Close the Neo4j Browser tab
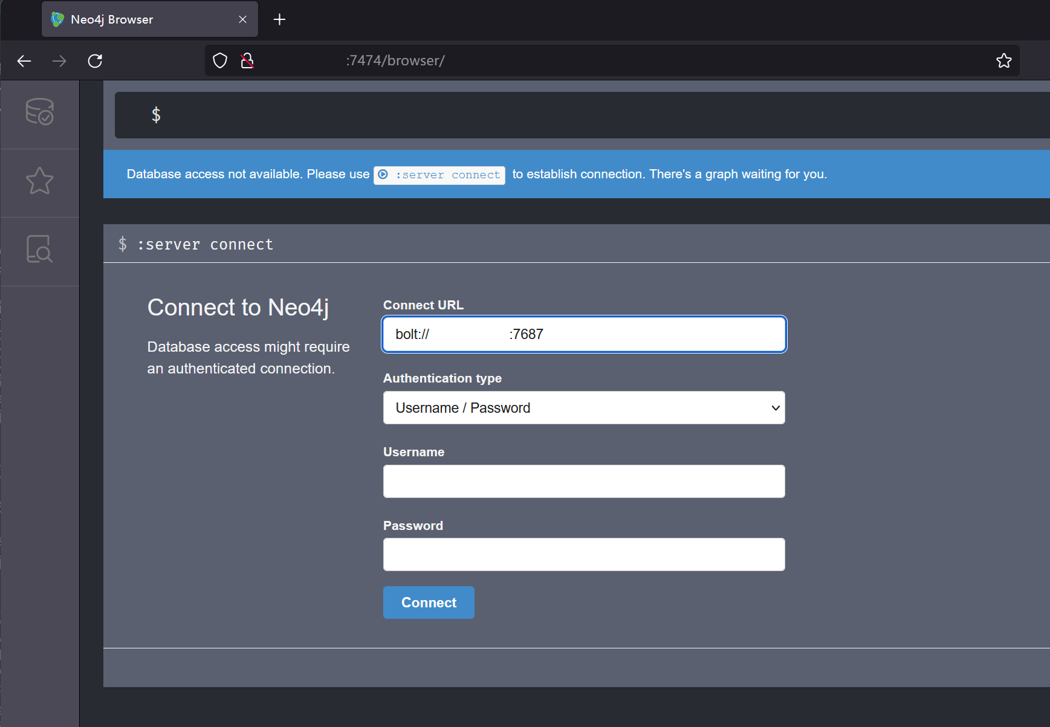The image size is (1050, 727). click(242, 19)
